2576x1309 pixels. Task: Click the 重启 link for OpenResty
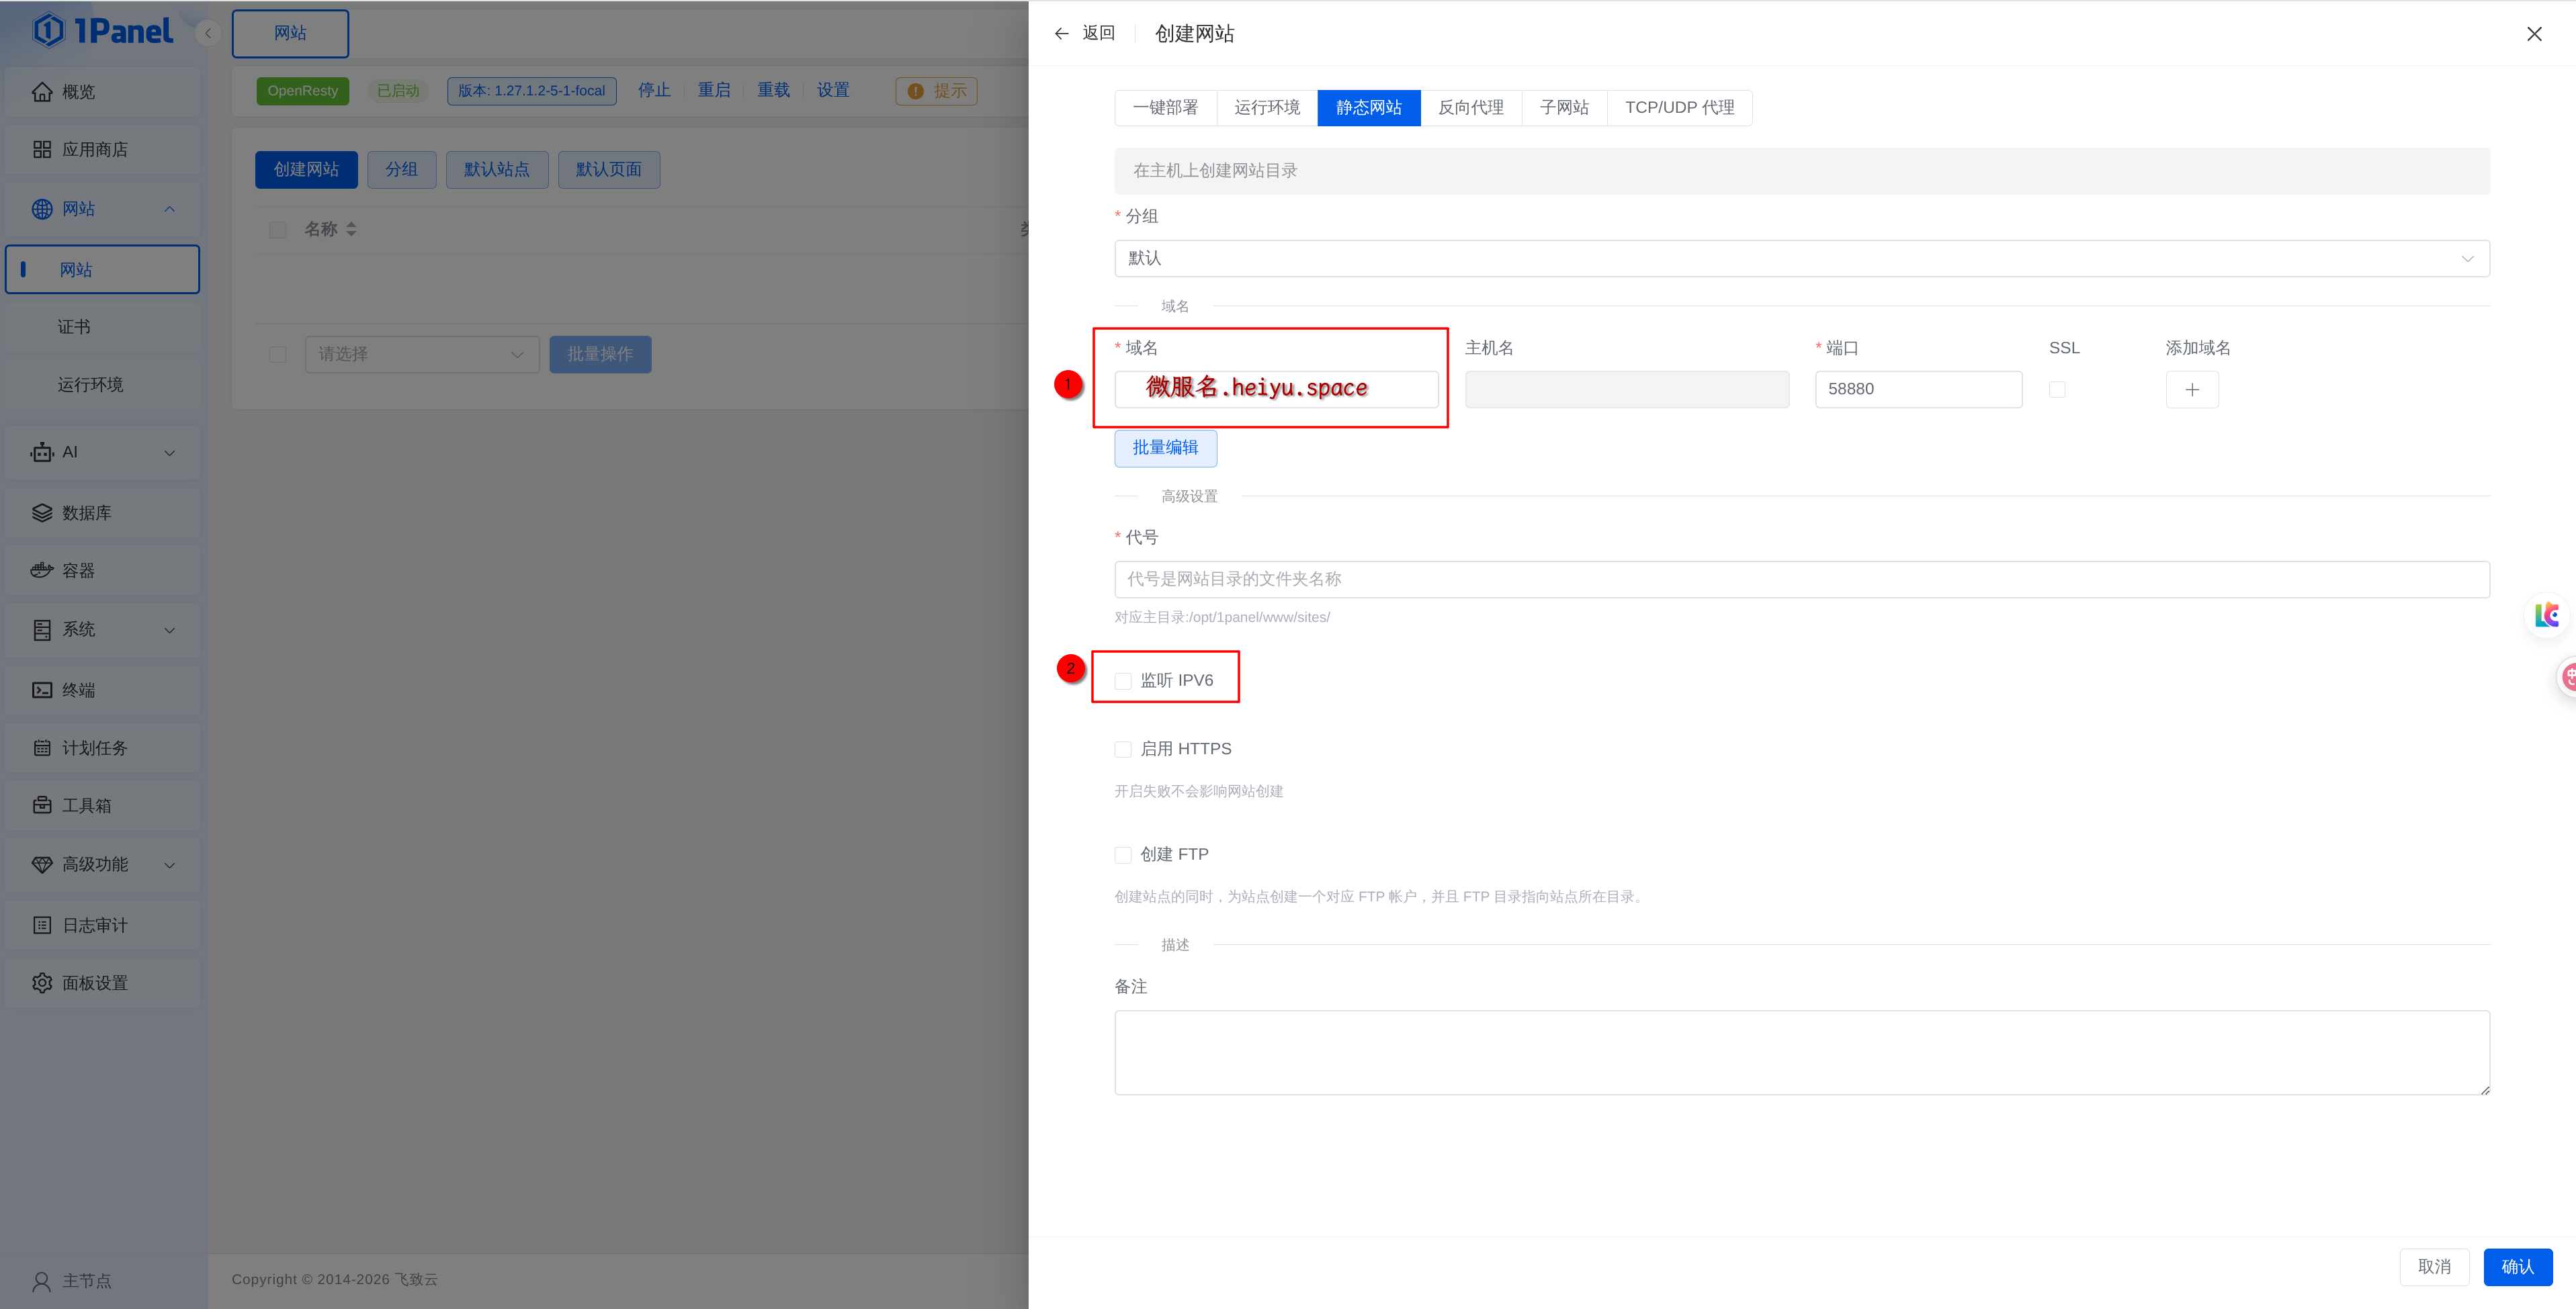(x=714, y=91)
